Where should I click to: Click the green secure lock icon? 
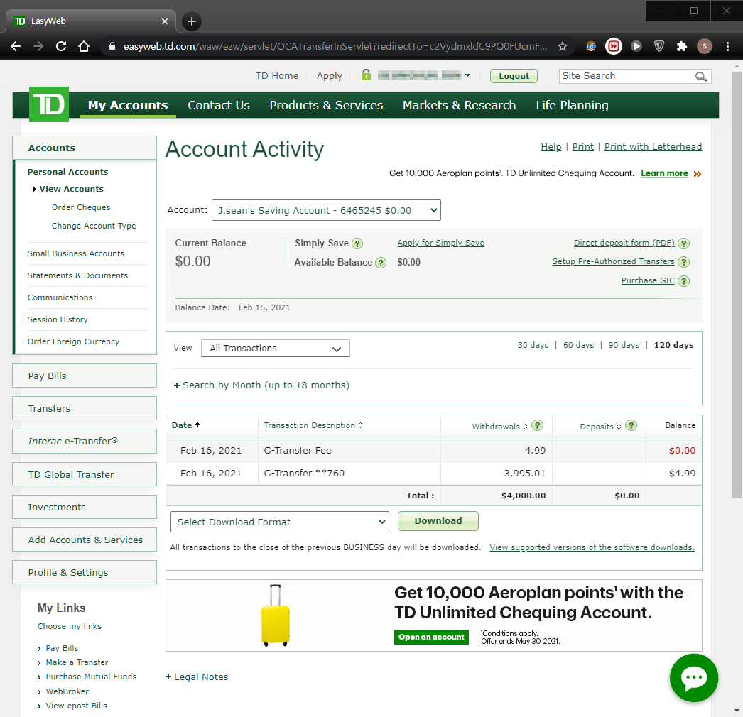(x=366, y=75)
